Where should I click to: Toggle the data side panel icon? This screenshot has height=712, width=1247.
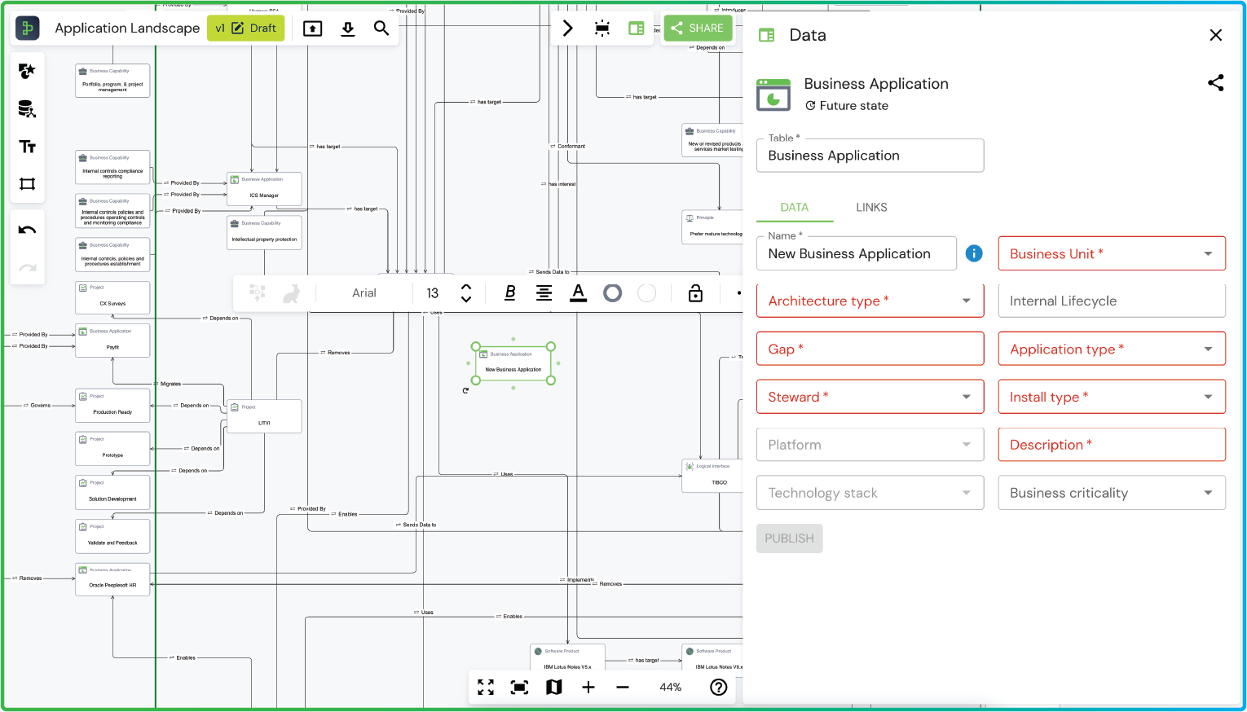coord(637,29)
